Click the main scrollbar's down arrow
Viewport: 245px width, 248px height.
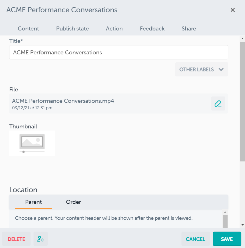click(x=242, y=225)
